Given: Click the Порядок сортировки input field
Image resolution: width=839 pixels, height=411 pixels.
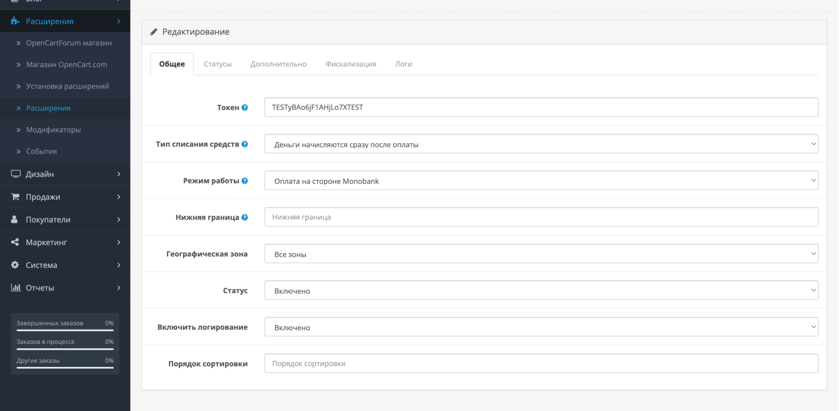Looking at the screenshot, I should 541,363.
